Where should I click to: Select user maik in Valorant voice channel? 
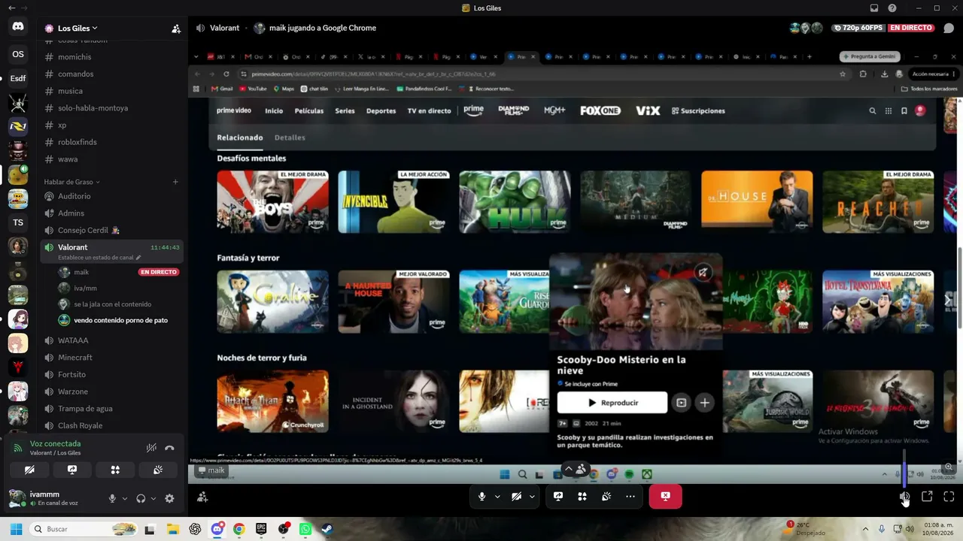[x=119, y=272]
